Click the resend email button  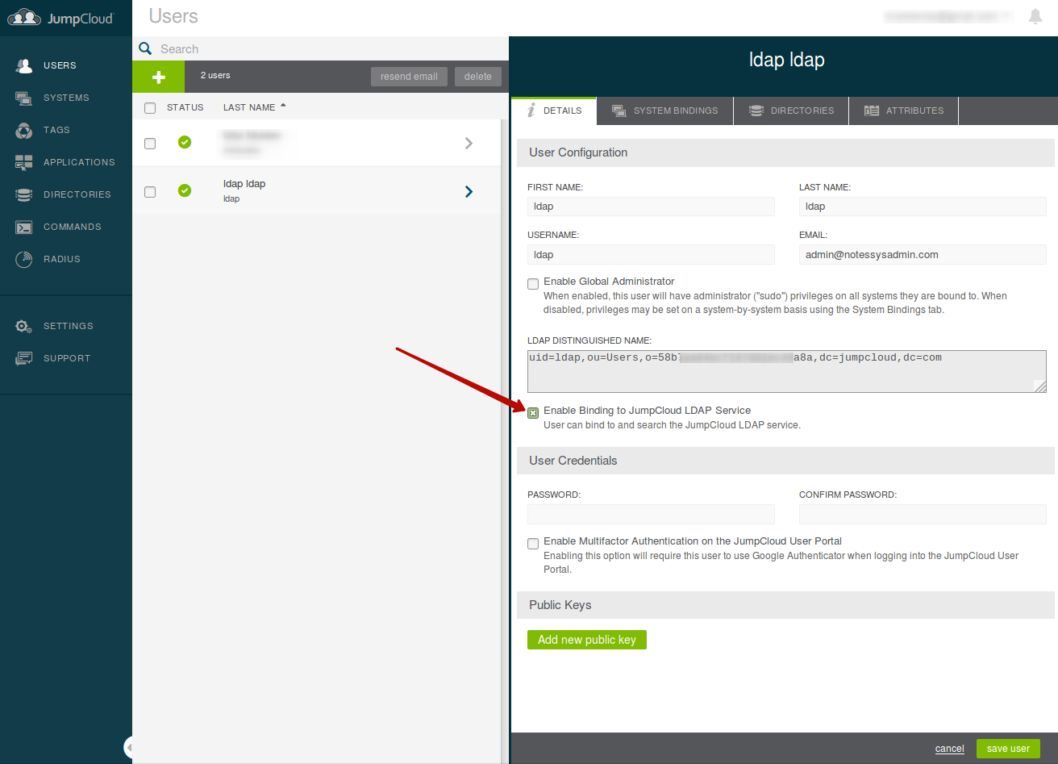click(x=409, y=77)
